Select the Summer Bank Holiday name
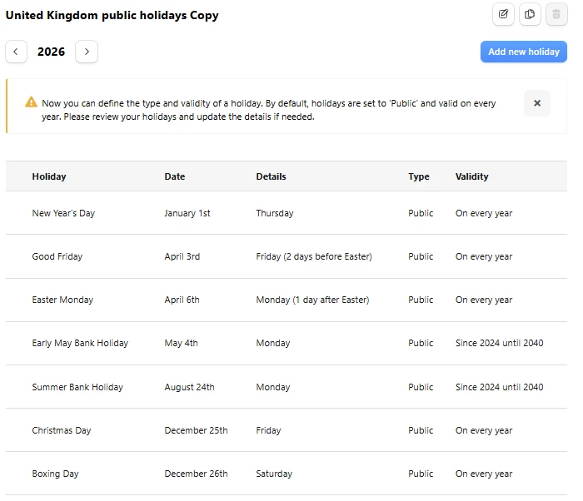583x501 pixels. [77, 387]
